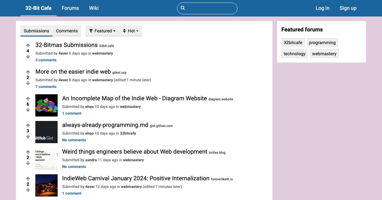Screen dimensions: 382x200
Task: Click the Log in link
Action: 322,8
